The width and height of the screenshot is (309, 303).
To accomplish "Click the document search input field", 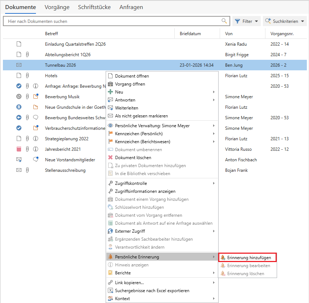I will pos(117,21).
